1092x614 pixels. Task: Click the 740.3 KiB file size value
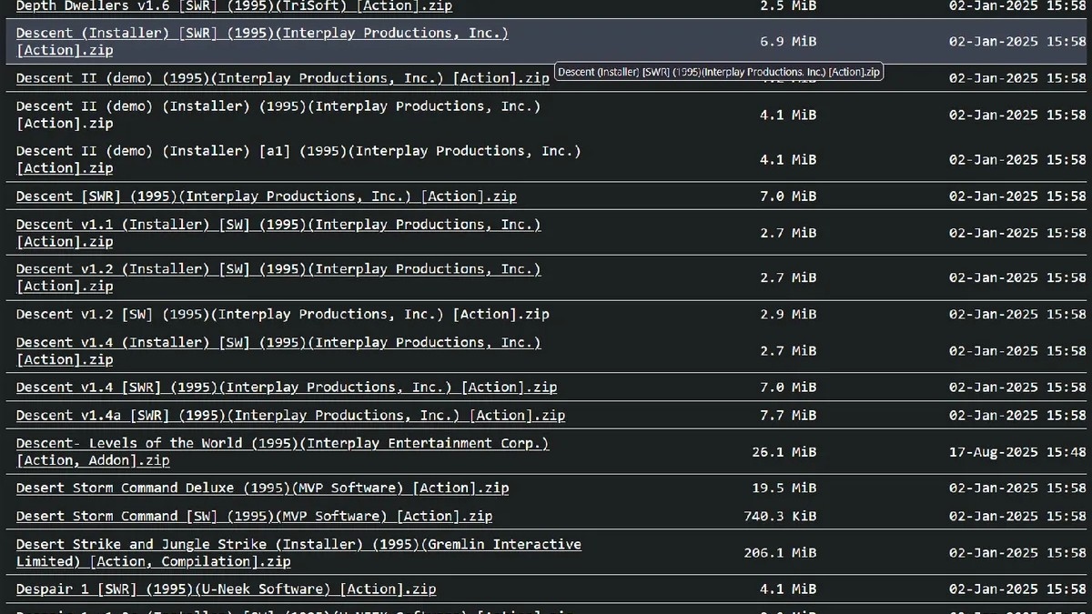click(779, 517)
